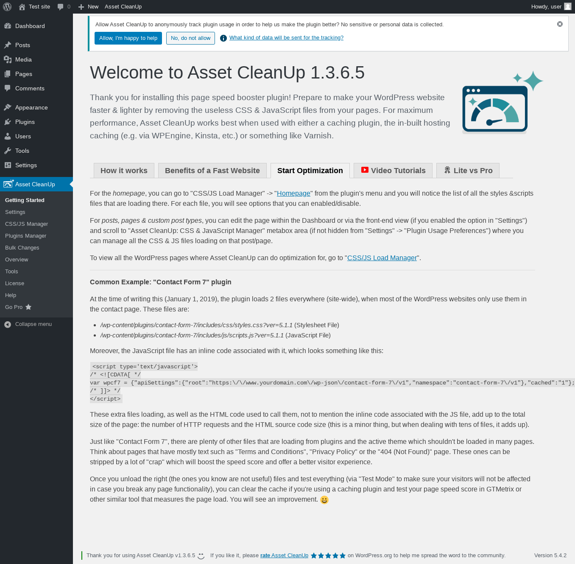Open the Test site home icon

click(22, 7)
